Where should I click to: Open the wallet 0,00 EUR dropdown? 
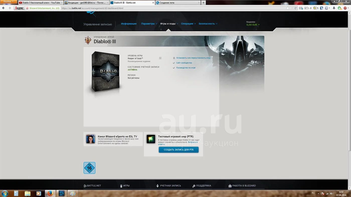point(253,25)
